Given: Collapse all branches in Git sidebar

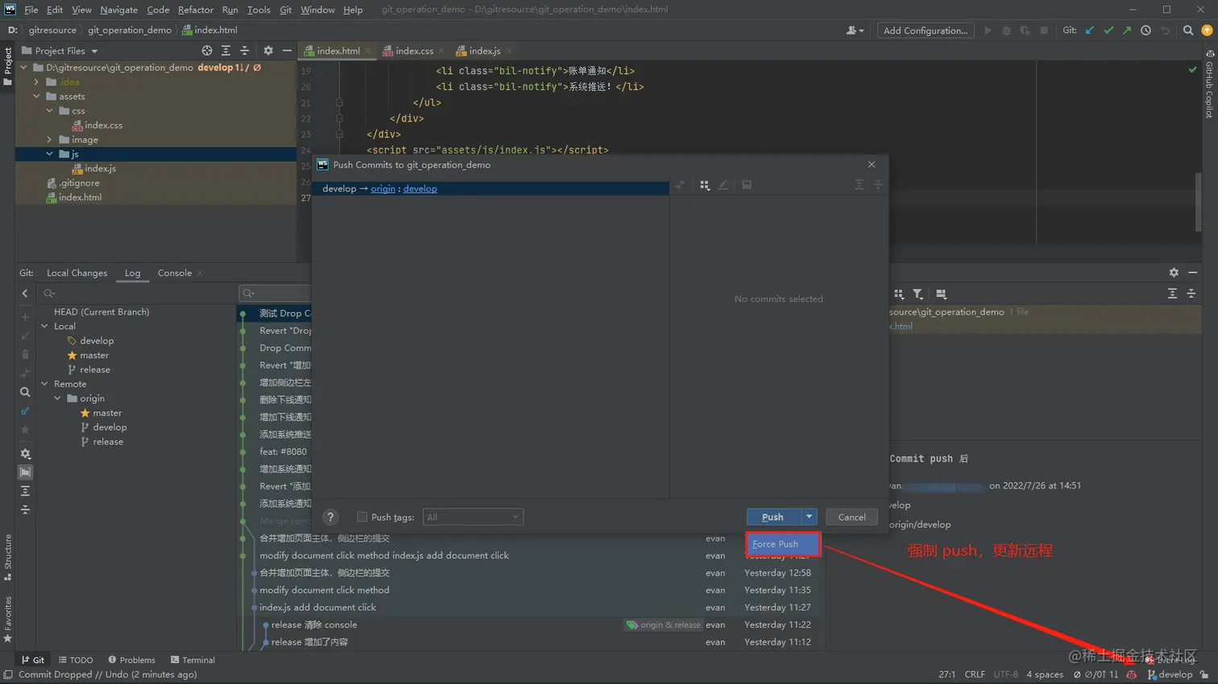Looking at the screenshot, I should (x=25, y=509).
